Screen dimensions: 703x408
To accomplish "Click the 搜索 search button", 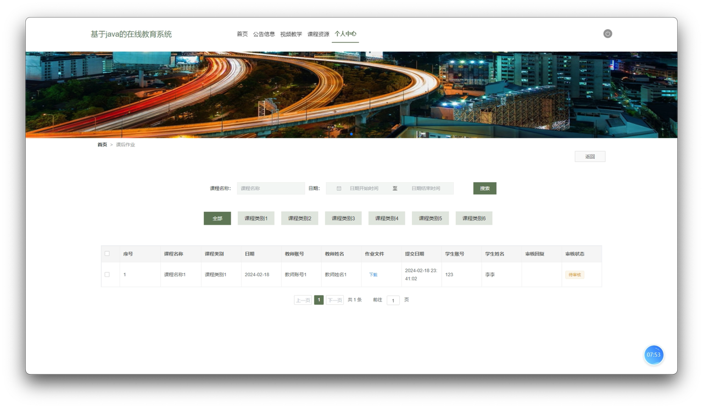I will coord(484,188).
